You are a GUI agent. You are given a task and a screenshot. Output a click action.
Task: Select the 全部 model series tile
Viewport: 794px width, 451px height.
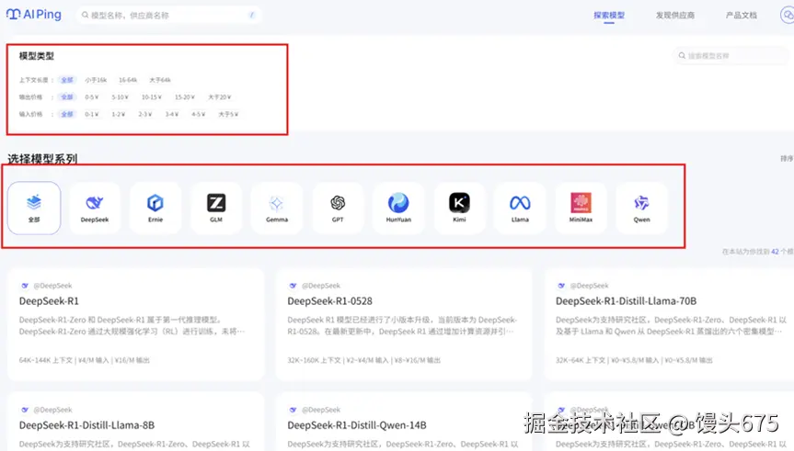[34, 209]
